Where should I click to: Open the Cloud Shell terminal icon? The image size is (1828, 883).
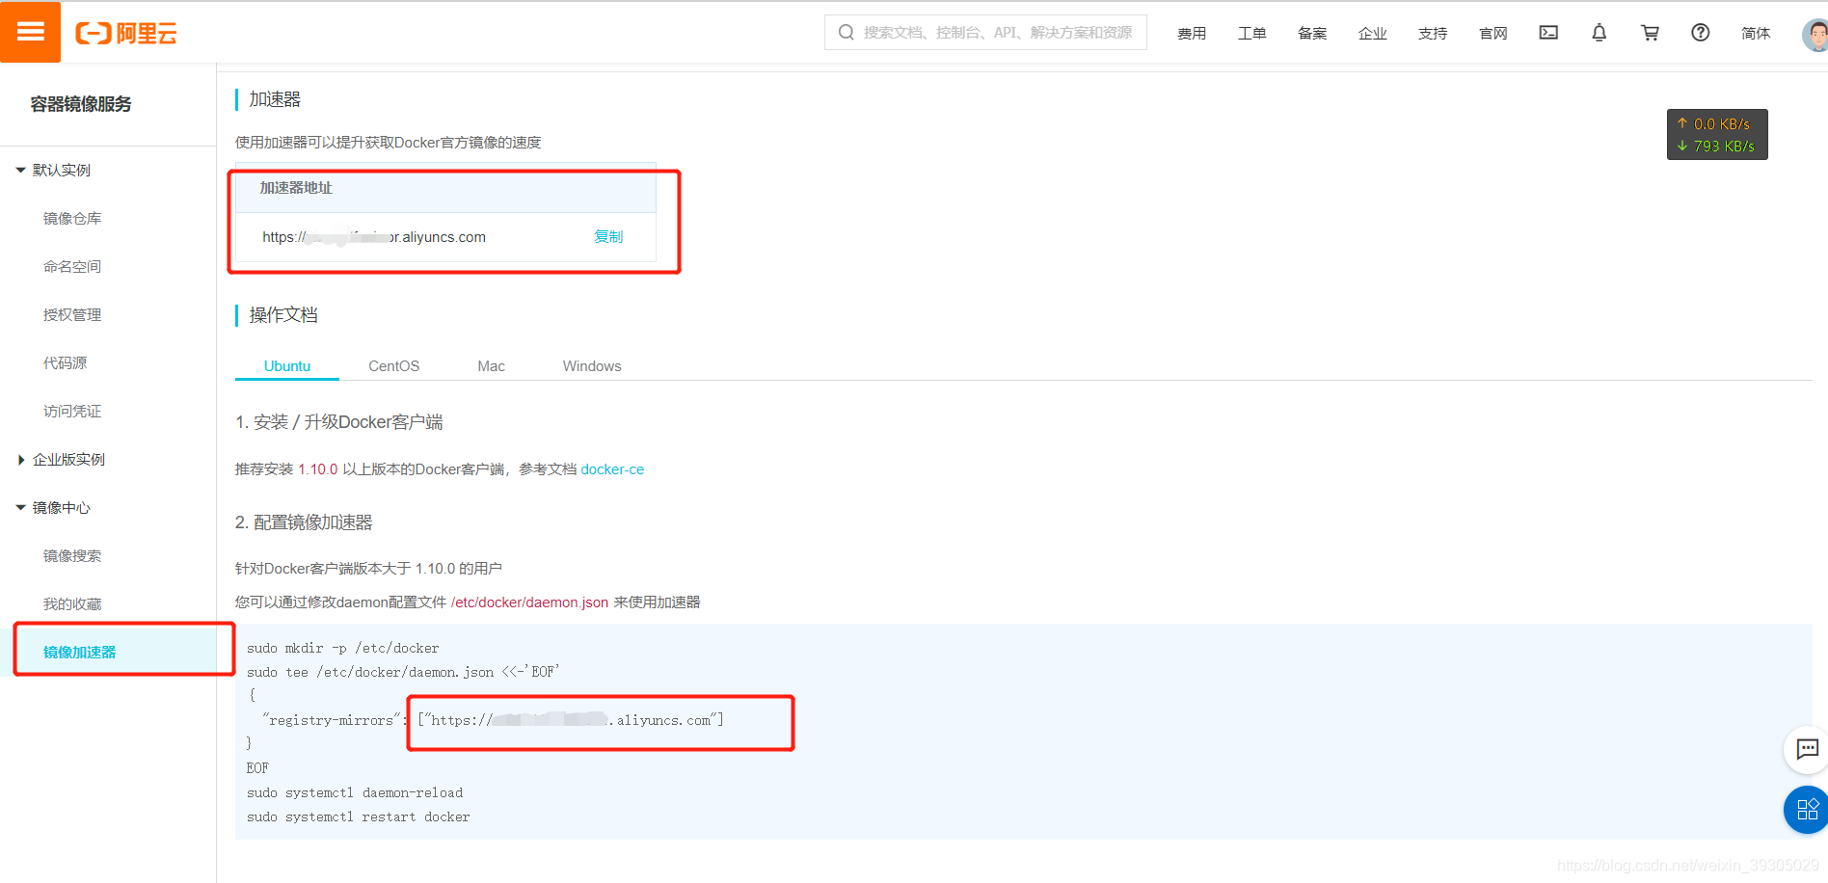pos(1548,33)
